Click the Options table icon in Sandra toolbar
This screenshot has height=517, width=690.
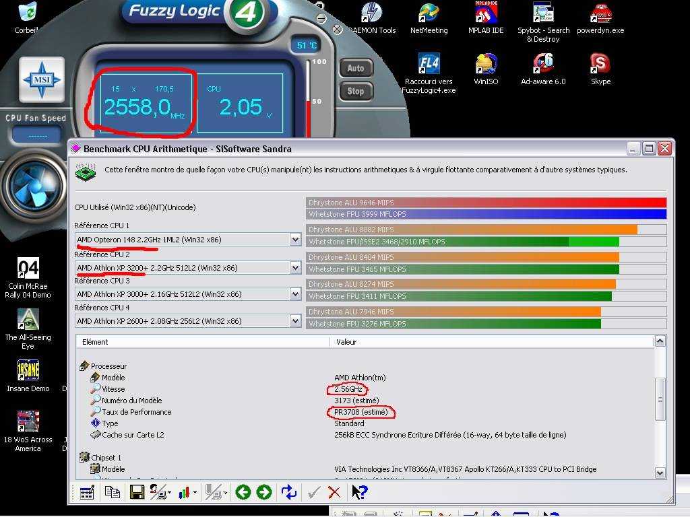(87, 492)
